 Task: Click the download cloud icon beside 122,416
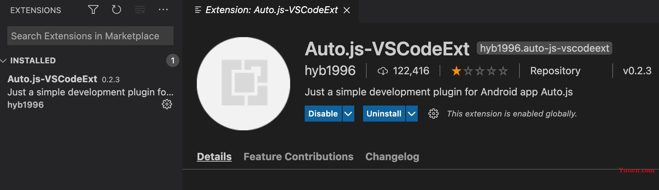(x=383, y=71)
